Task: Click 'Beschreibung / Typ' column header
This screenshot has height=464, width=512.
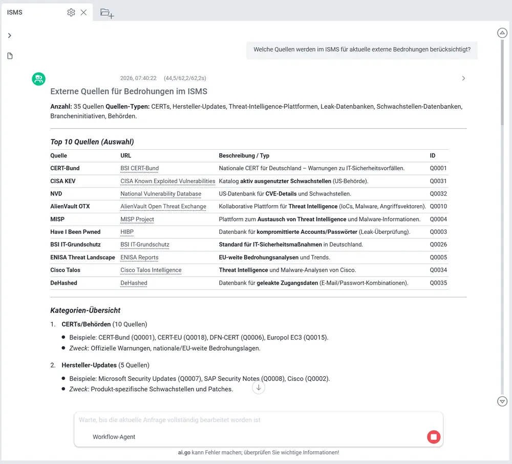Action: click(244, 156)
